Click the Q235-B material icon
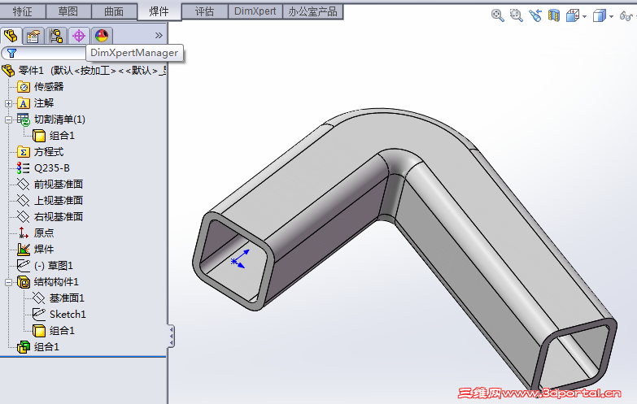The image size is (637, 404). click(24, 168)
